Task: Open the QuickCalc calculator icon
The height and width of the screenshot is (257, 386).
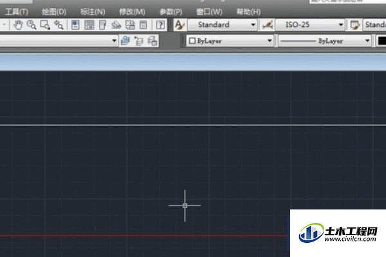Action: [x=143, y=25]
